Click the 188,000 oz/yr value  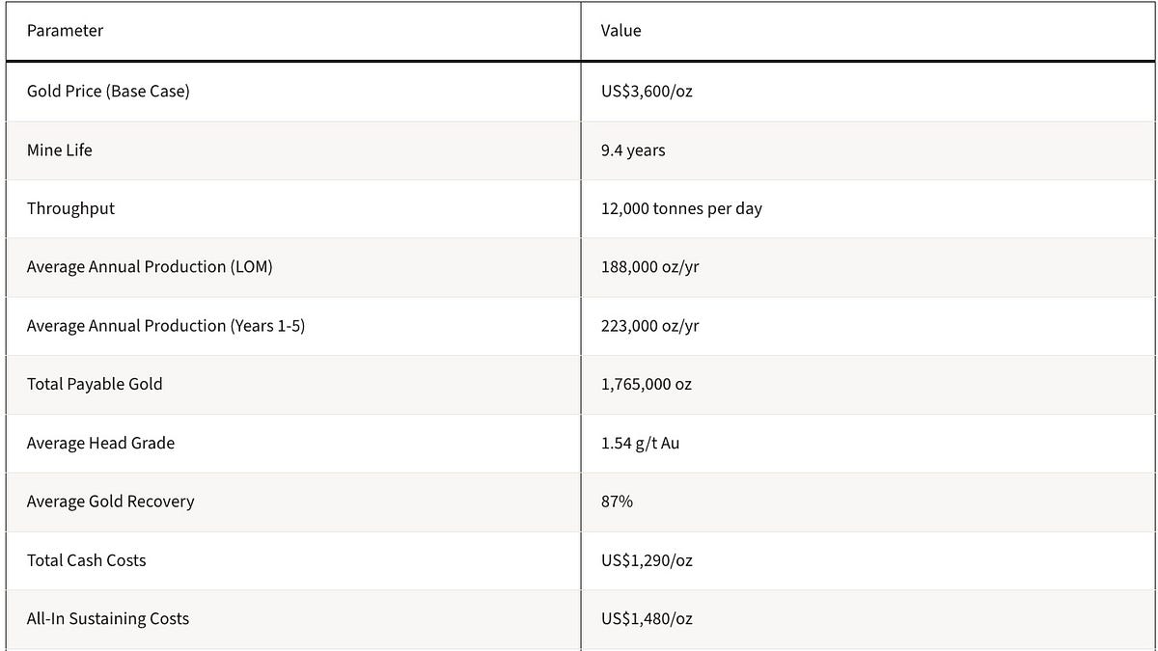click(x=649, y=267)
